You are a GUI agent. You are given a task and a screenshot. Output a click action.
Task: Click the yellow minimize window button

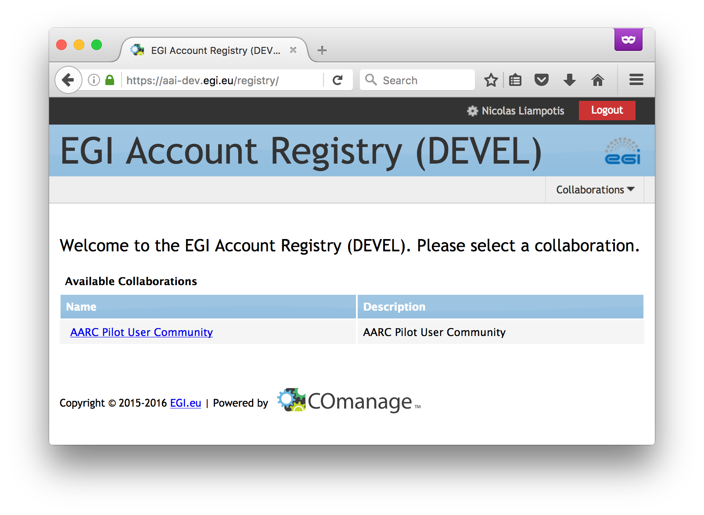pyautogui.click(x=79, y=45)
